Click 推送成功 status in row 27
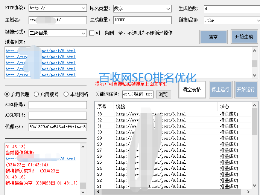 click(x=229, y=150)
